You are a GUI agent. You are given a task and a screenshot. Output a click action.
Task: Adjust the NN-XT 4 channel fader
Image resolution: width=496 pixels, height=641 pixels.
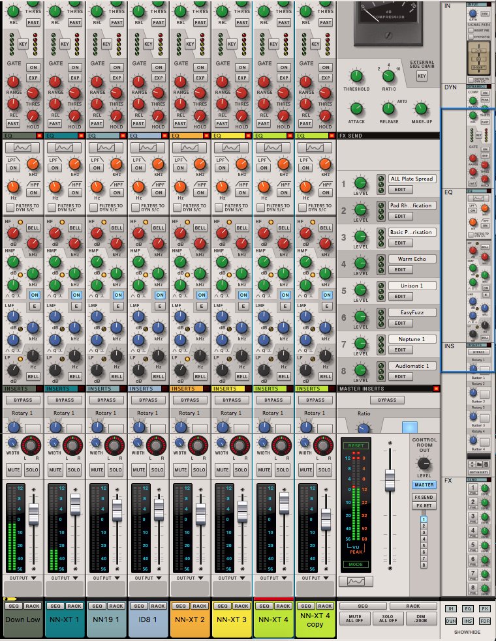pos(284,503)
